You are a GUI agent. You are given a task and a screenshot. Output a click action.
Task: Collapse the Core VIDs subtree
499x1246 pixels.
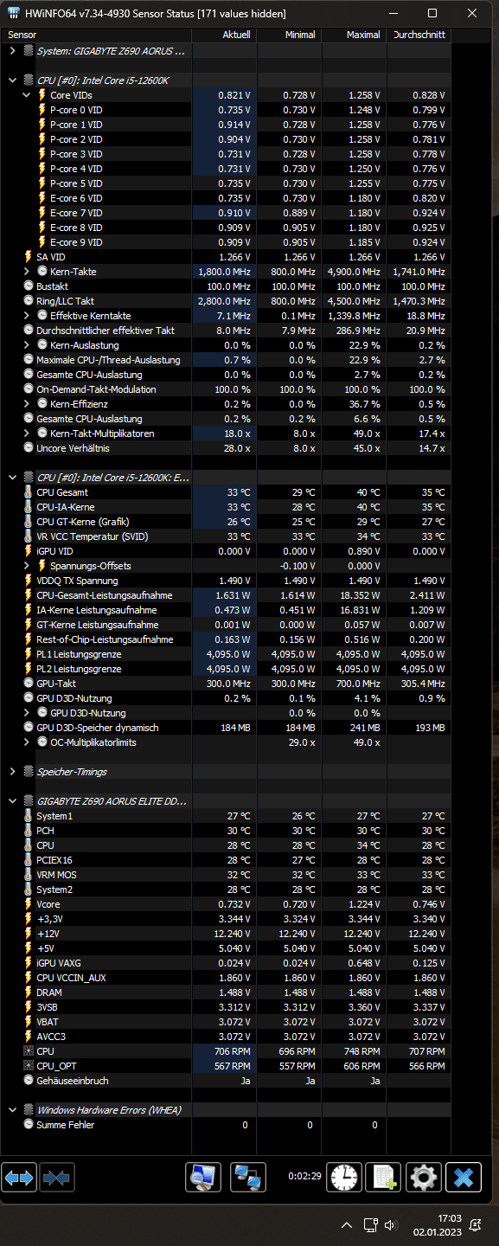coord(27,95)
